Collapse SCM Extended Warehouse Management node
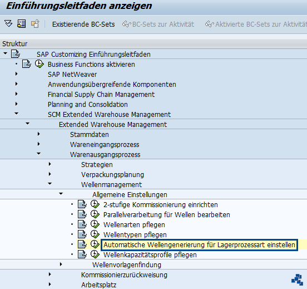The width and height of the screenshot is (307, 289). [17, 114]
